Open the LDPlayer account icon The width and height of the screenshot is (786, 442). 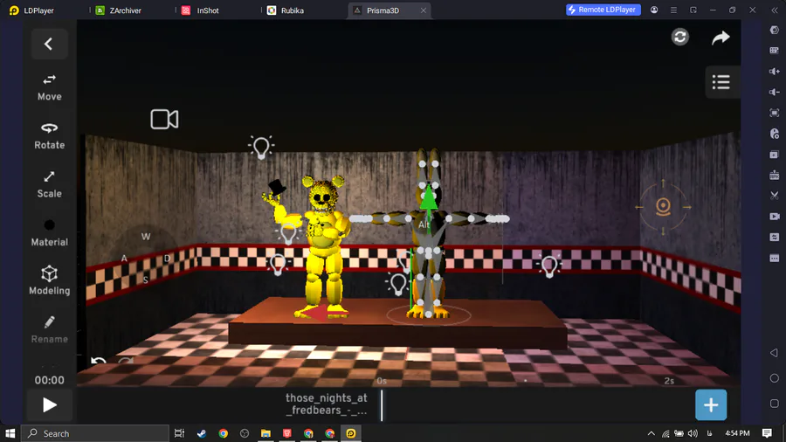[654, 10]
